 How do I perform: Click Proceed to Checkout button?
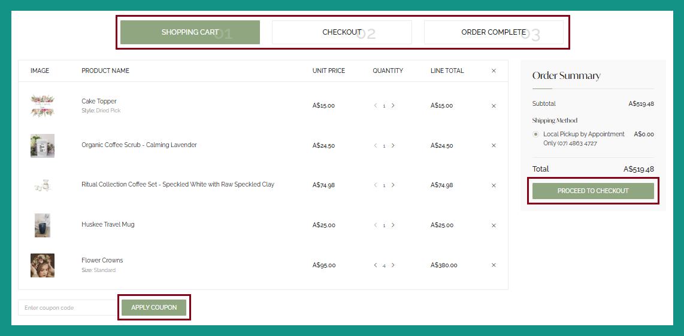(x=593, y=191)
